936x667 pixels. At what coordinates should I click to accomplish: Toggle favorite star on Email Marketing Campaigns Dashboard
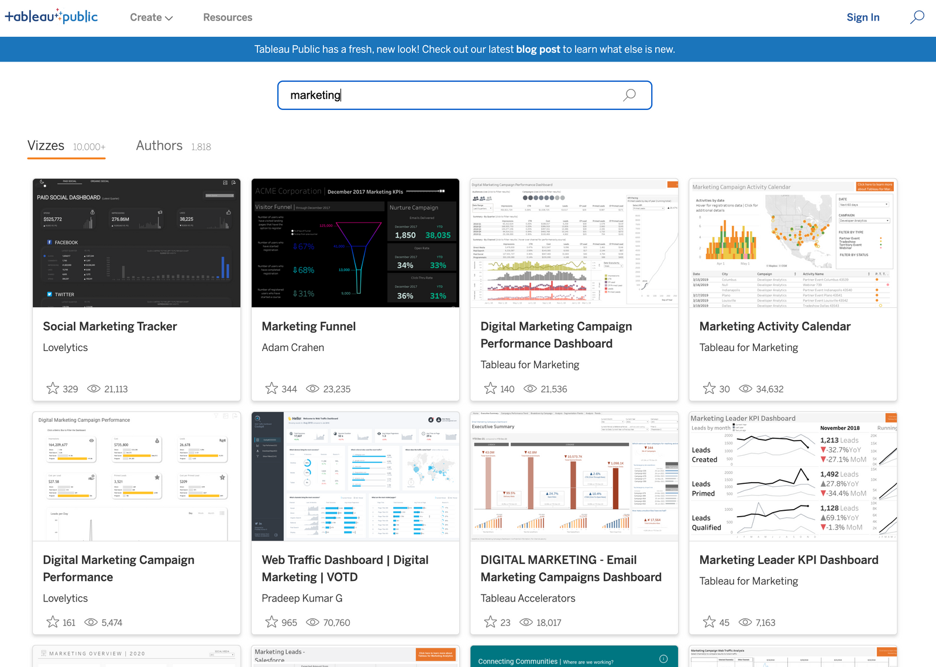point(490,622)
